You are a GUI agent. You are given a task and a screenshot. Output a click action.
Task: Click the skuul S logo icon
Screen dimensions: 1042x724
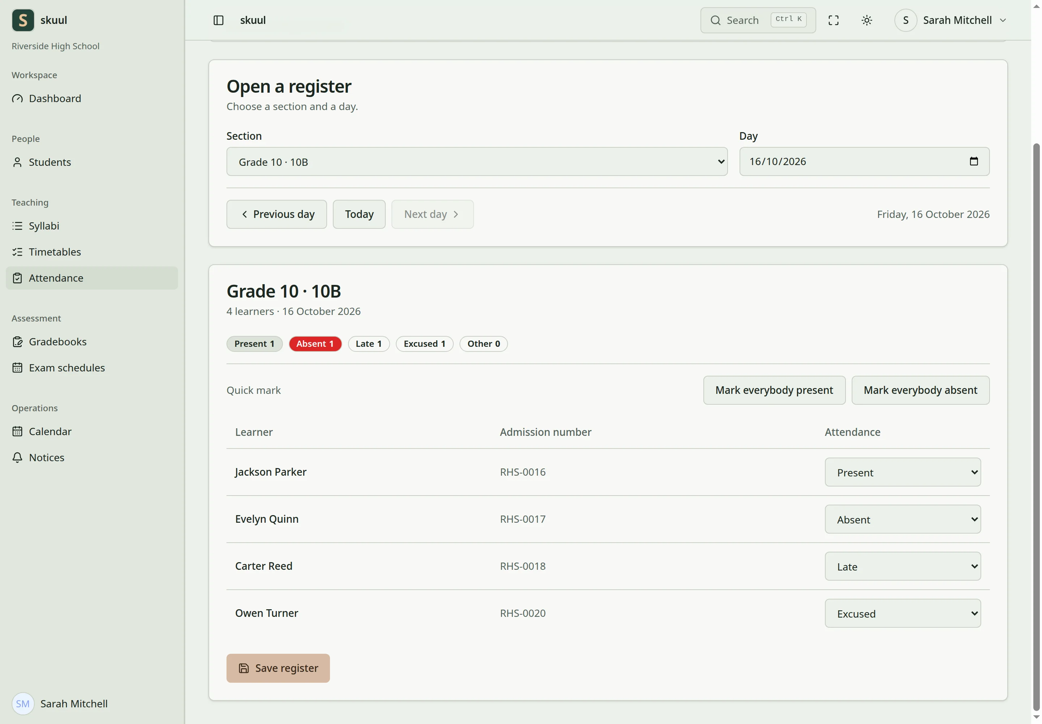pyautogui.click(x=23, y=20)
